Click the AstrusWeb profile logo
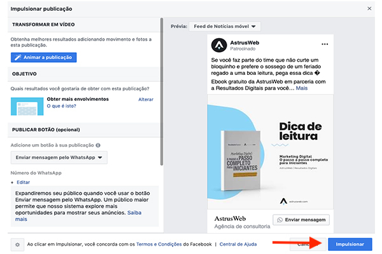382x254 pixels. tap(219, 45)
